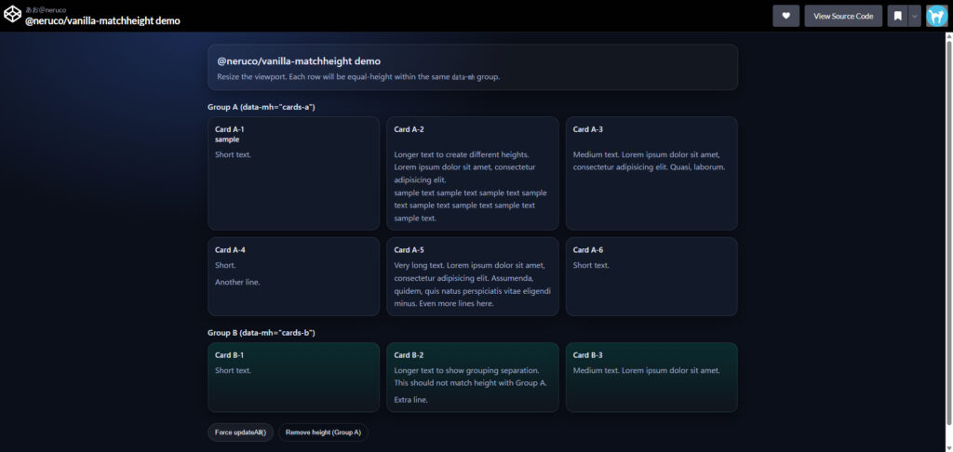Select Card A-2 with longer text

pos(472,173)
